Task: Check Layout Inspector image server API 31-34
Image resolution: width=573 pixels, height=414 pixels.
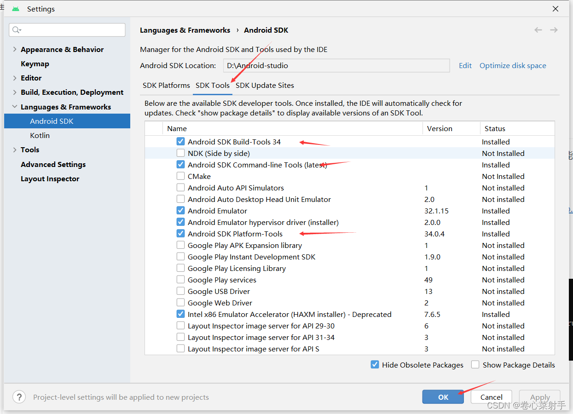Action: (180, 337)
